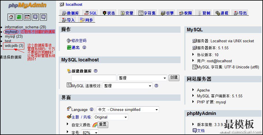Open the theme dropdown showing Original
The width and height of the screenshot is (263, 135).
(x=111, y=117)
